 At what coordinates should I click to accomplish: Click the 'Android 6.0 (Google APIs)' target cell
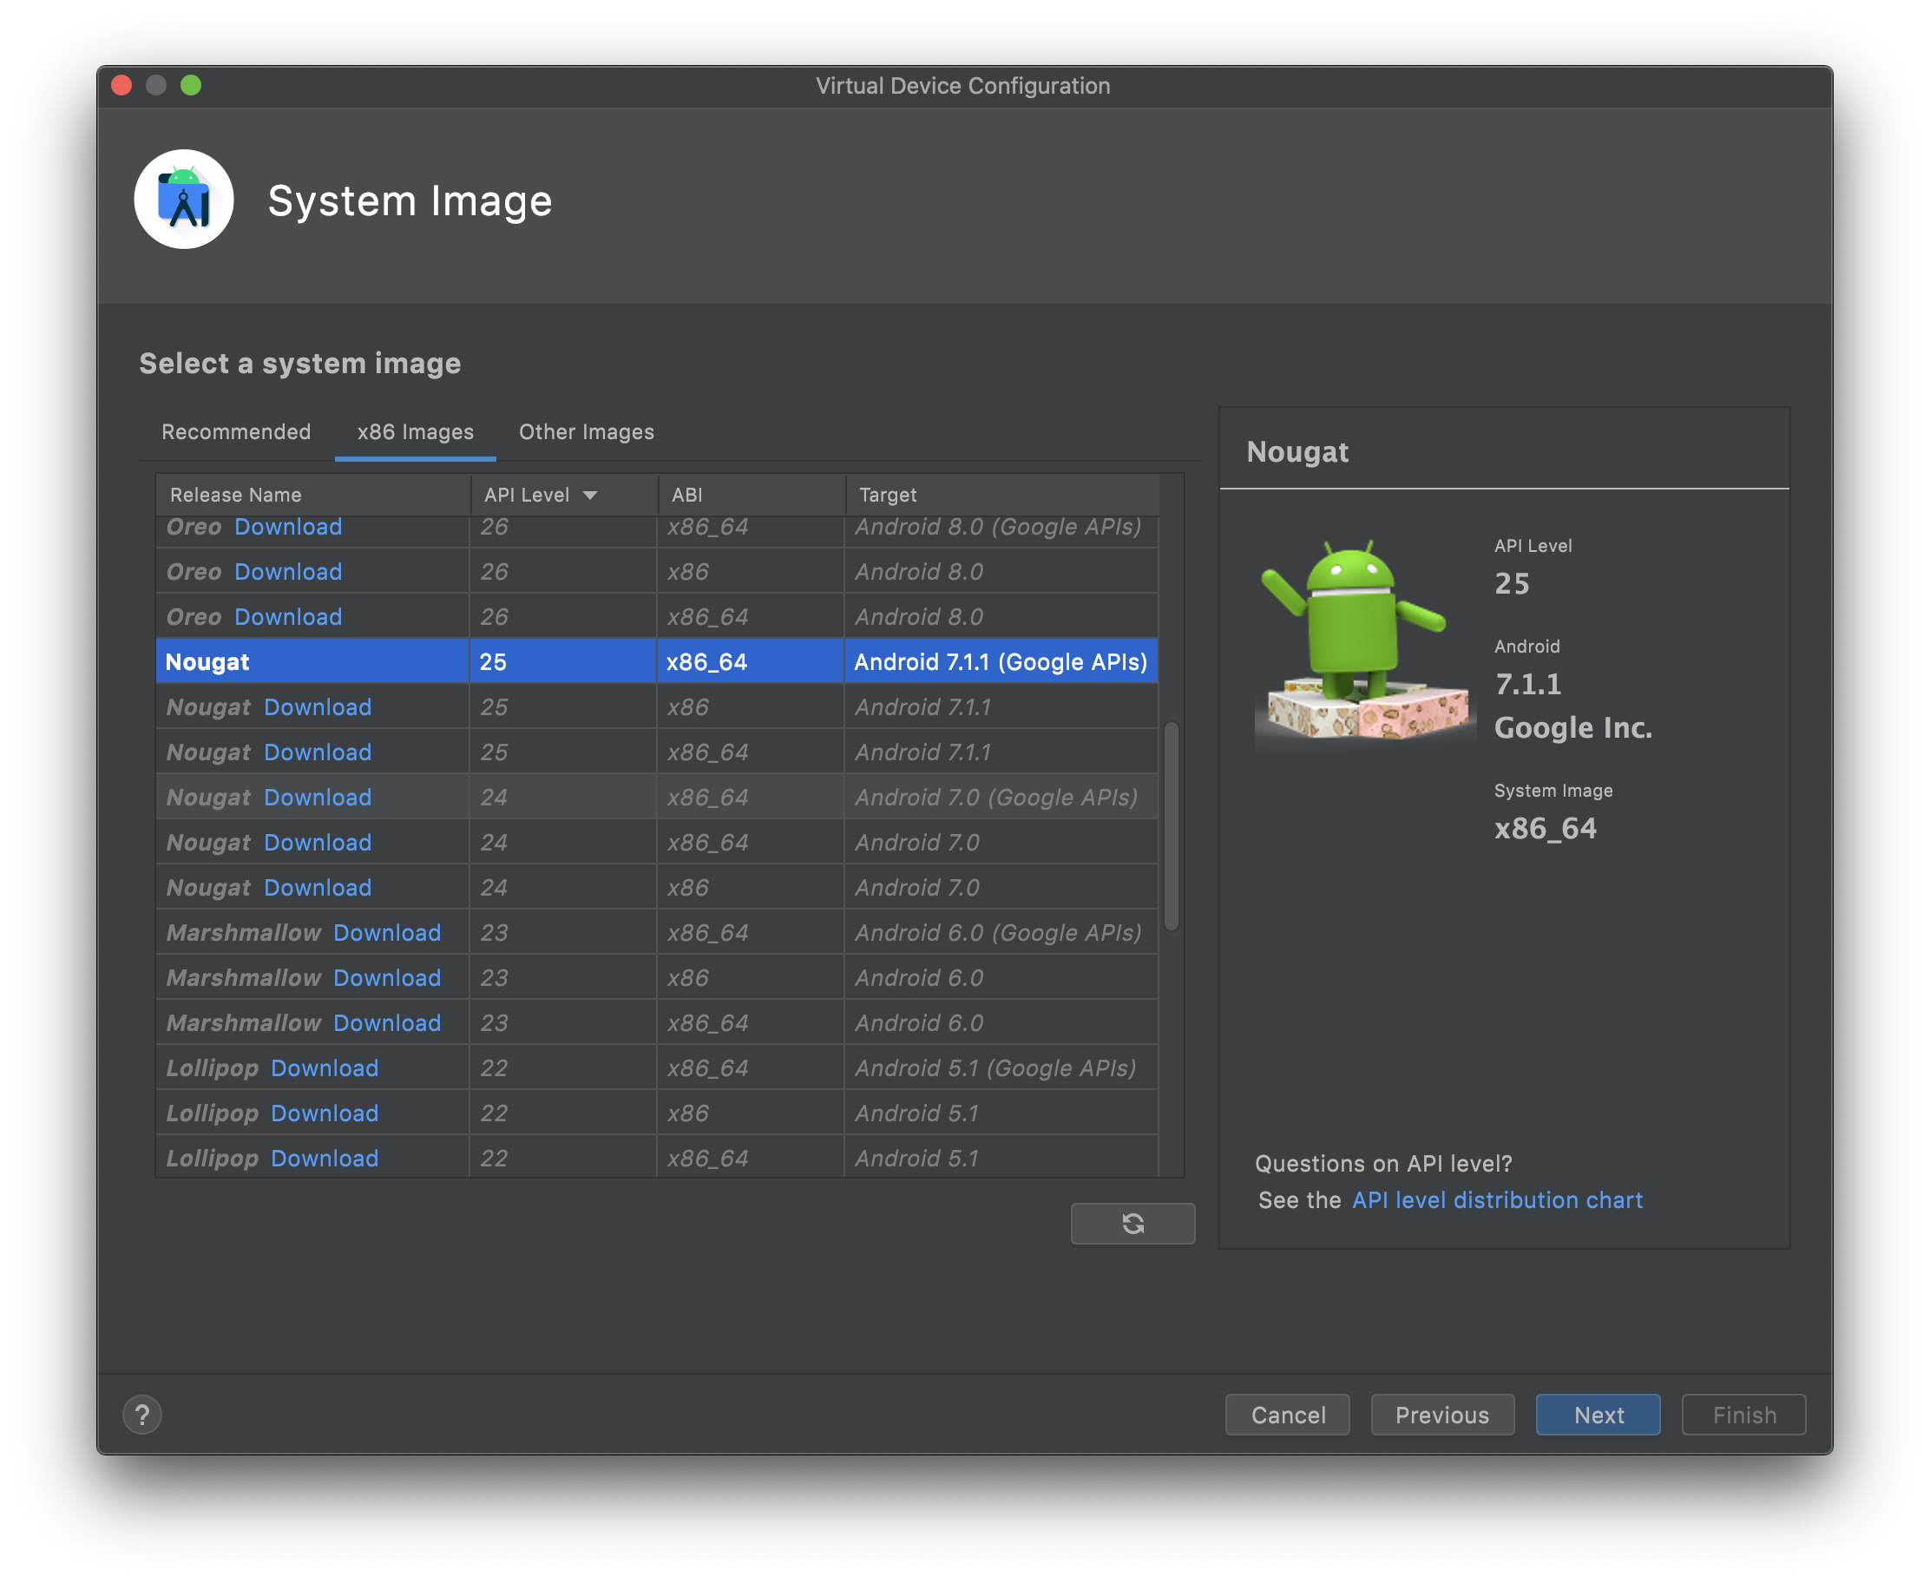[x=1001, y=933]
